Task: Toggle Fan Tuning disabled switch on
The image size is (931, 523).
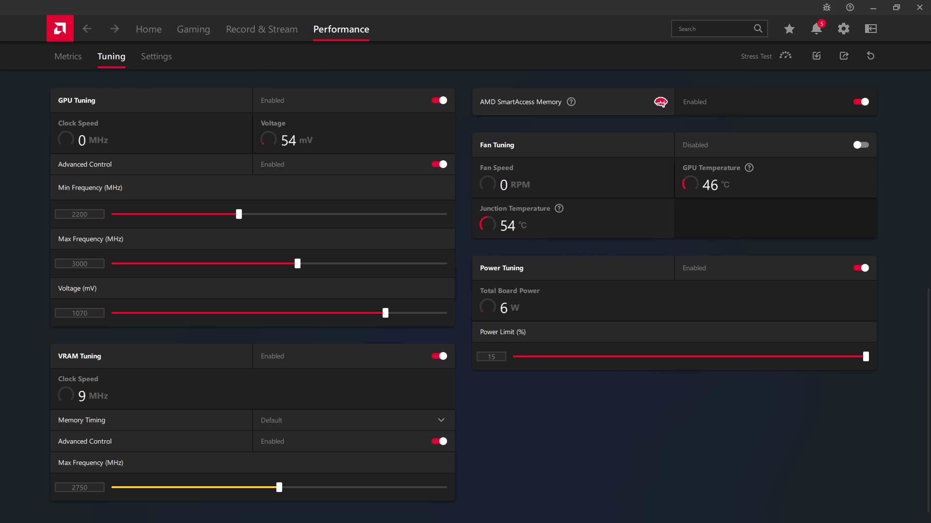Action: 861,144
